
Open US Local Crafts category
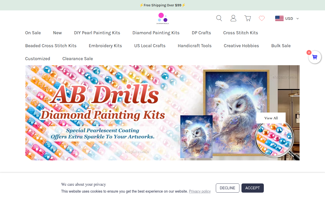(150, 46)
